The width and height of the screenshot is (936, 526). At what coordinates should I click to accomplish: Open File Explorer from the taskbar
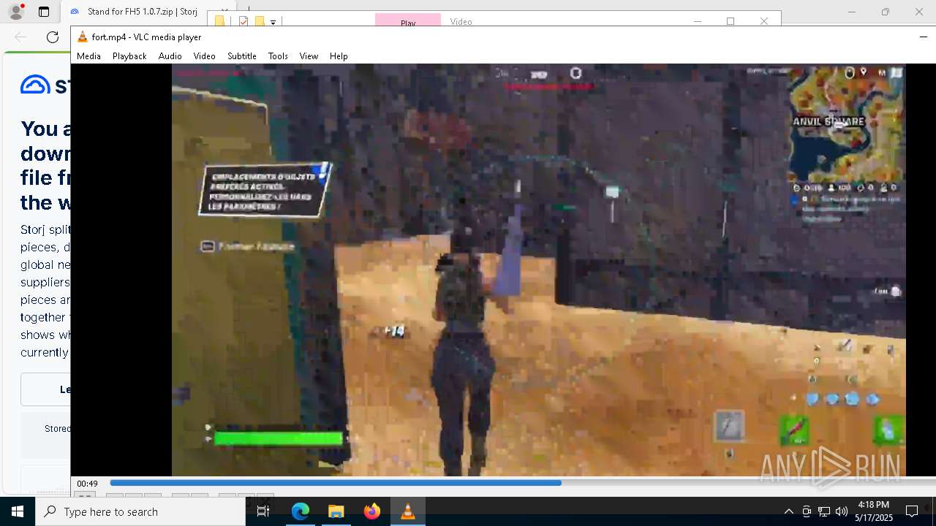click(x=336, y=511)
